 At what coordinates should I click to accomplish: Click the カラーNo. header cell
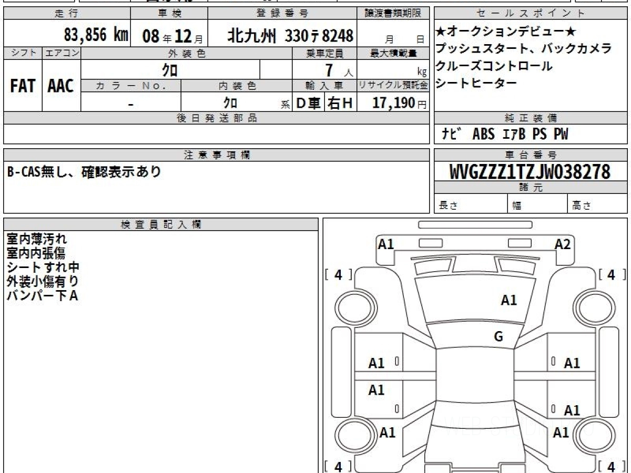point(131,86)
